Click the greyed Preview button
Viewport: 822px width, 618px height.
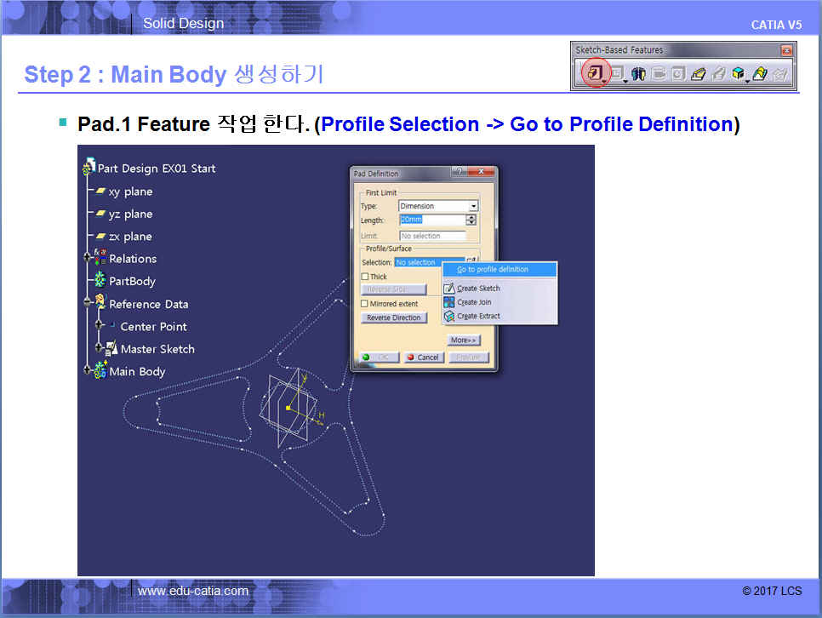point(469,358)
